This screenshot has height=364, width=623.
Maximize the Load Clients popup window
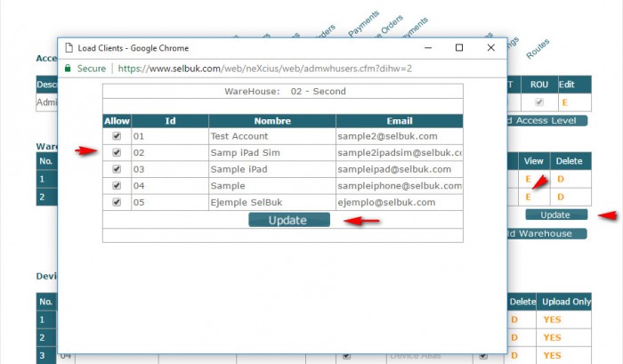(459, 47)
